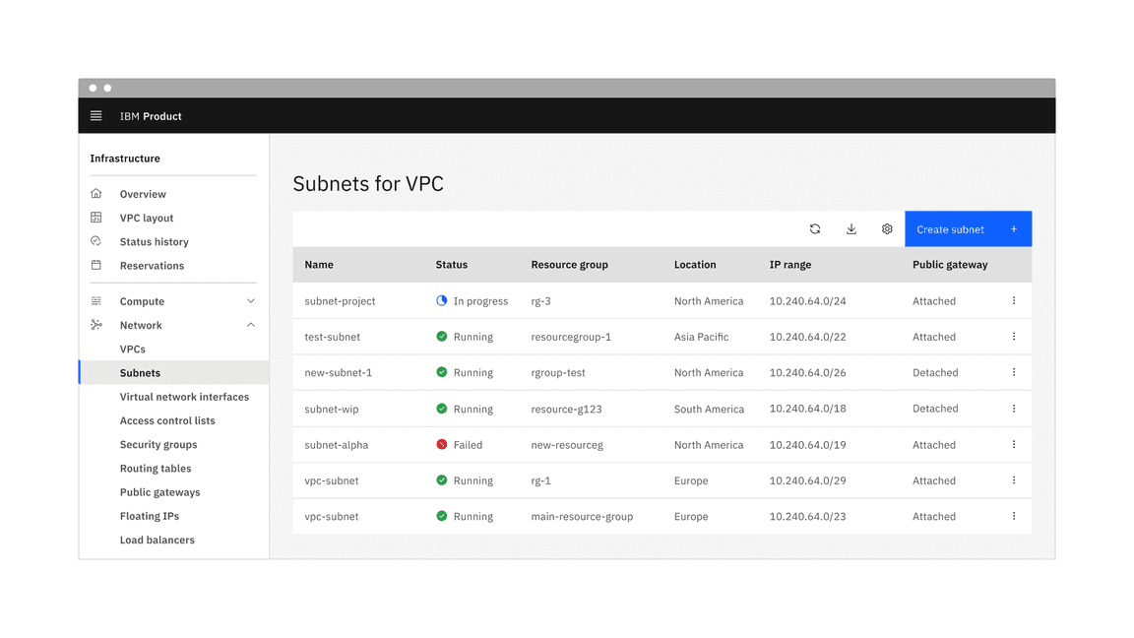
Task: Open overflow menu for new-subnet-1 row
Action: pos(1014,373)
